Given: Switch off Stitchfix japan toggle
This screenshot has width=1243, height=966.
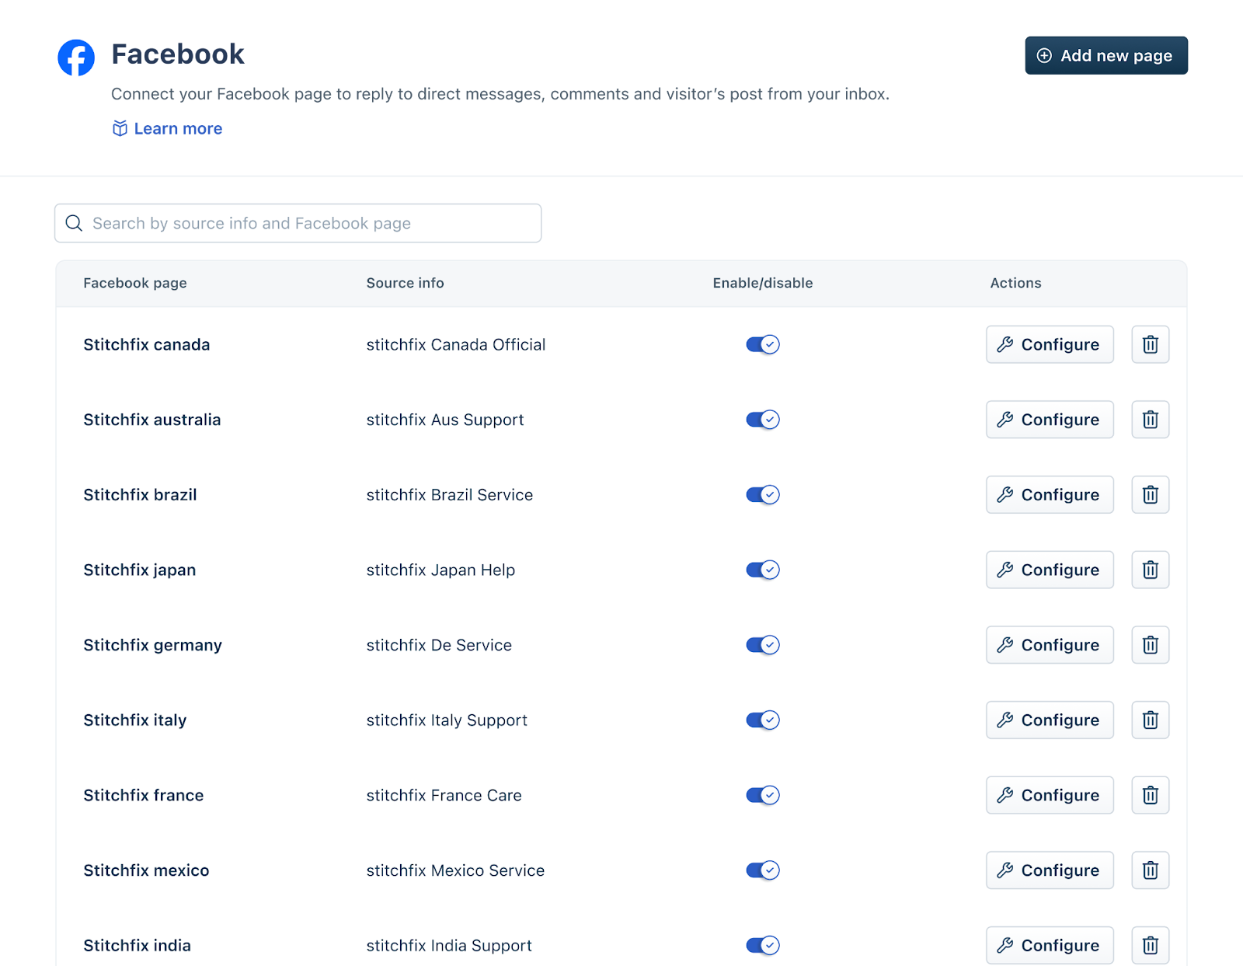Looking at the screenshot, I should (x=762, y=570).
